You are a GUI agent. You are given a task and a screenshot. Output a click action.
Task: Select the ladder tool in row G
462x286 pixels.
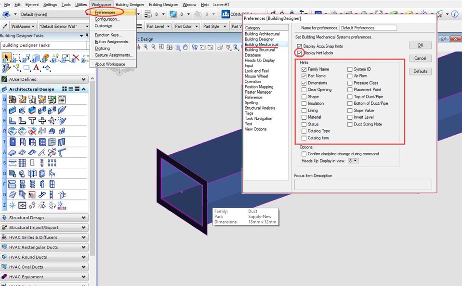click(x=52, y=195)
